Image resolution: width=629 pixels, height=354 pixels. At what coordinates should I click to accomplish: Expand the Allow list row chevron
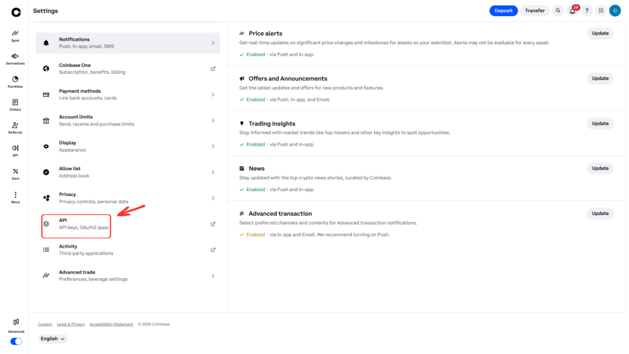pyautogui.click(x=213, y=172)
